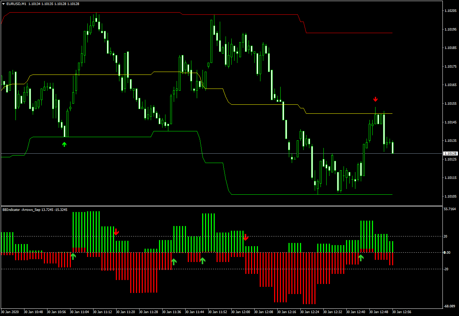
Task: Click the 1.10175 price scale label
Action: click(451, 67)
